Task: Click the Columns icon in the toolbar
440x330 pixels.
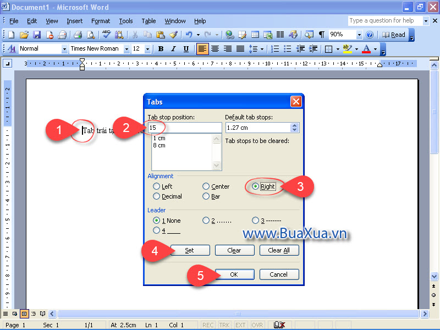Action: (280, 35)
